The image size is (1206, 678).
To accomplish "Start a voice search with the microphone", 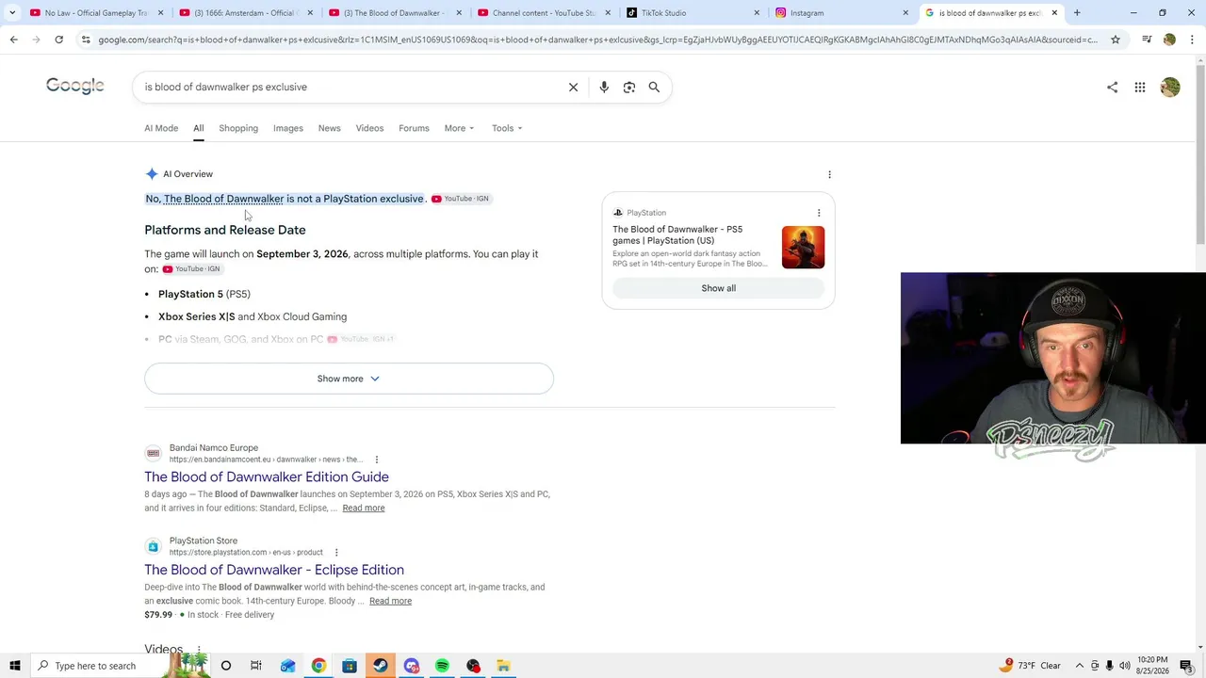I will click(604, 87).
